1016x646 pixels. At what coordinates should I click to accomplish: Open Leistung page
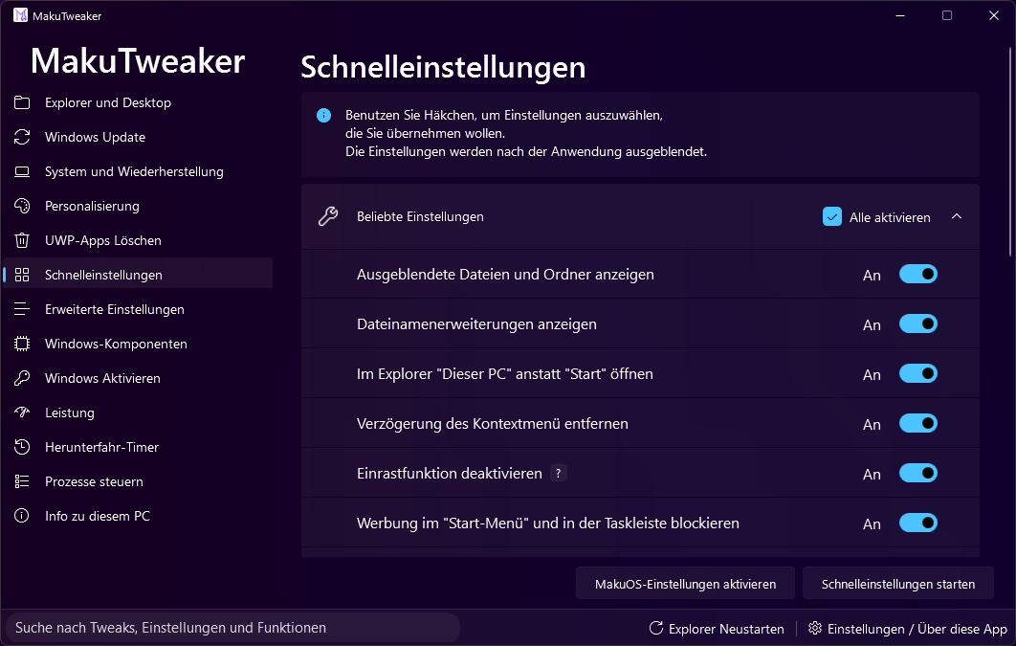pyautogui.click(x=138, y=412)
